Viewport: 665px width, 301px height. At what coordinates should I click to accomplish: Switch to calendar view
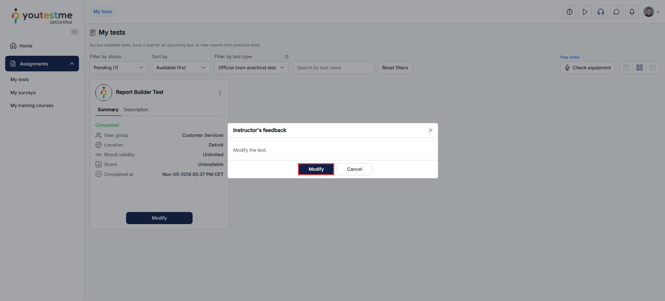click(653, 68)
